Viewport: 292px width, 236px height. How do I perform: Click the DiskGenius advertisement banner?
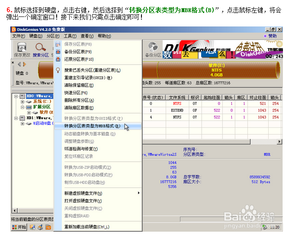223,49
